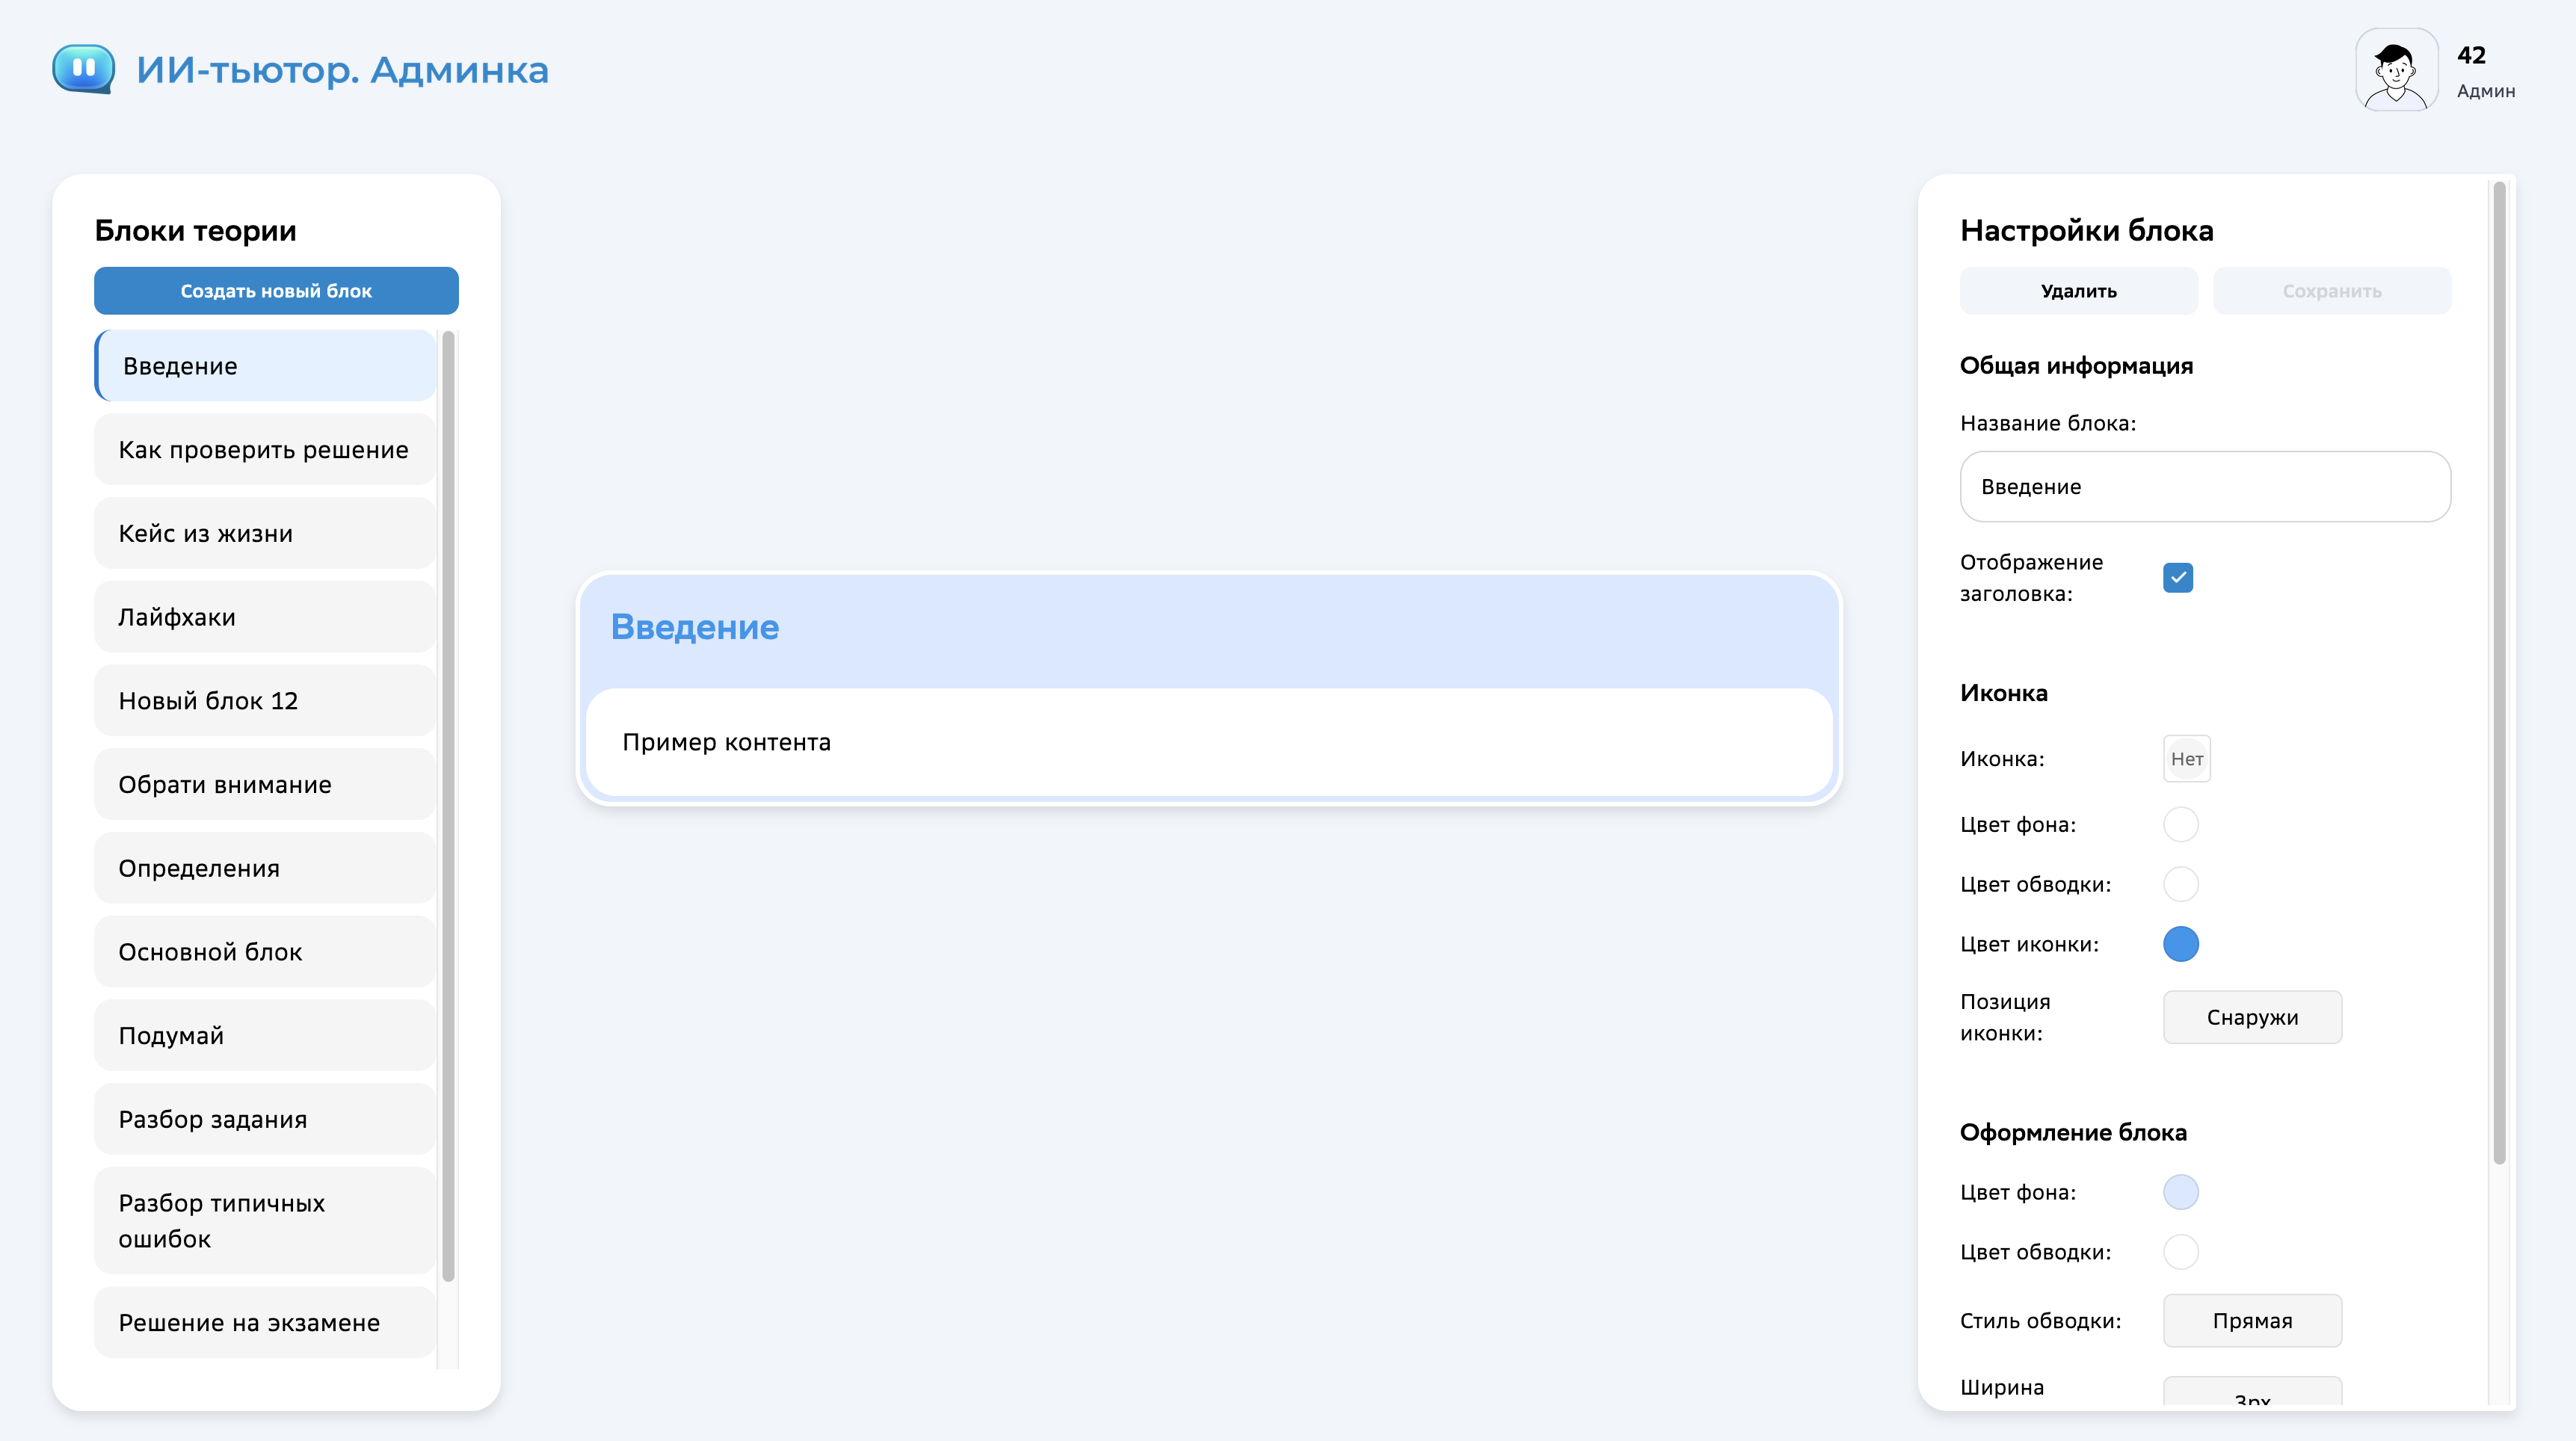Open Оформление блока Цвет фона swatch
This screenshot has width=2576, height=1441.
click(x=2180, y=1192)
